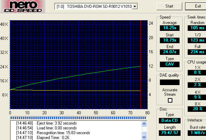The image size is (206, 140).
Task: Click the empty DAE quality box
Action: pyautogui.click(x=169, y=82)
